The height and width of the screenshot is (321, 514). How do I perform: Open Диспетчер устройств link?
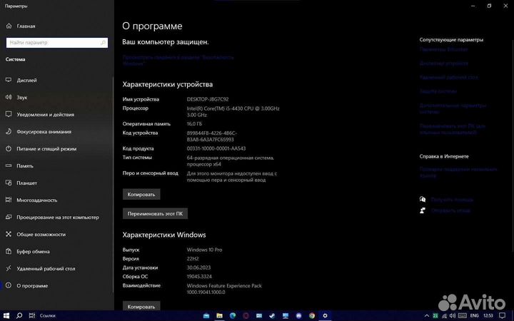[x=444, y=63]
